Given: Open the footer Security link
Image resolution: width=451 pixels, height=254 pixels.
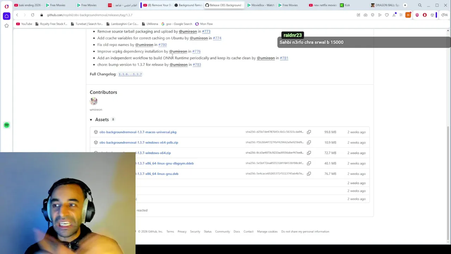Looking at the screenshot, I should [x=195, y=232].
